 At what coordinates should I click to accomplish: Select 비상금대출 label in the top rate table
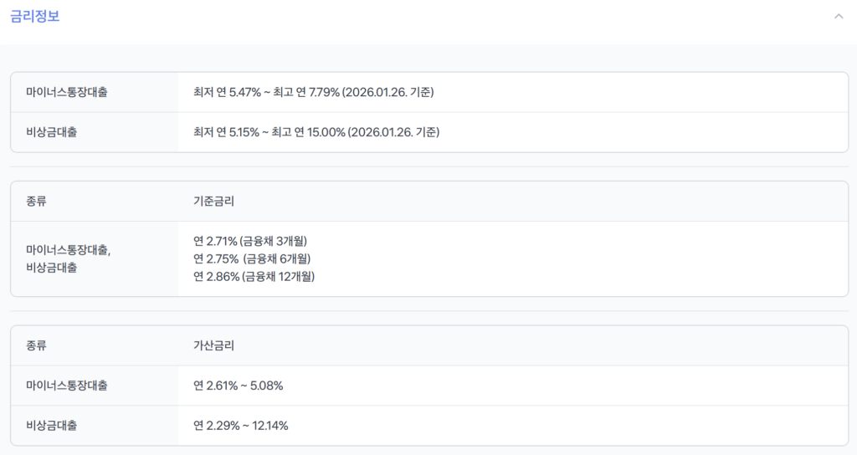coord(52,132)
